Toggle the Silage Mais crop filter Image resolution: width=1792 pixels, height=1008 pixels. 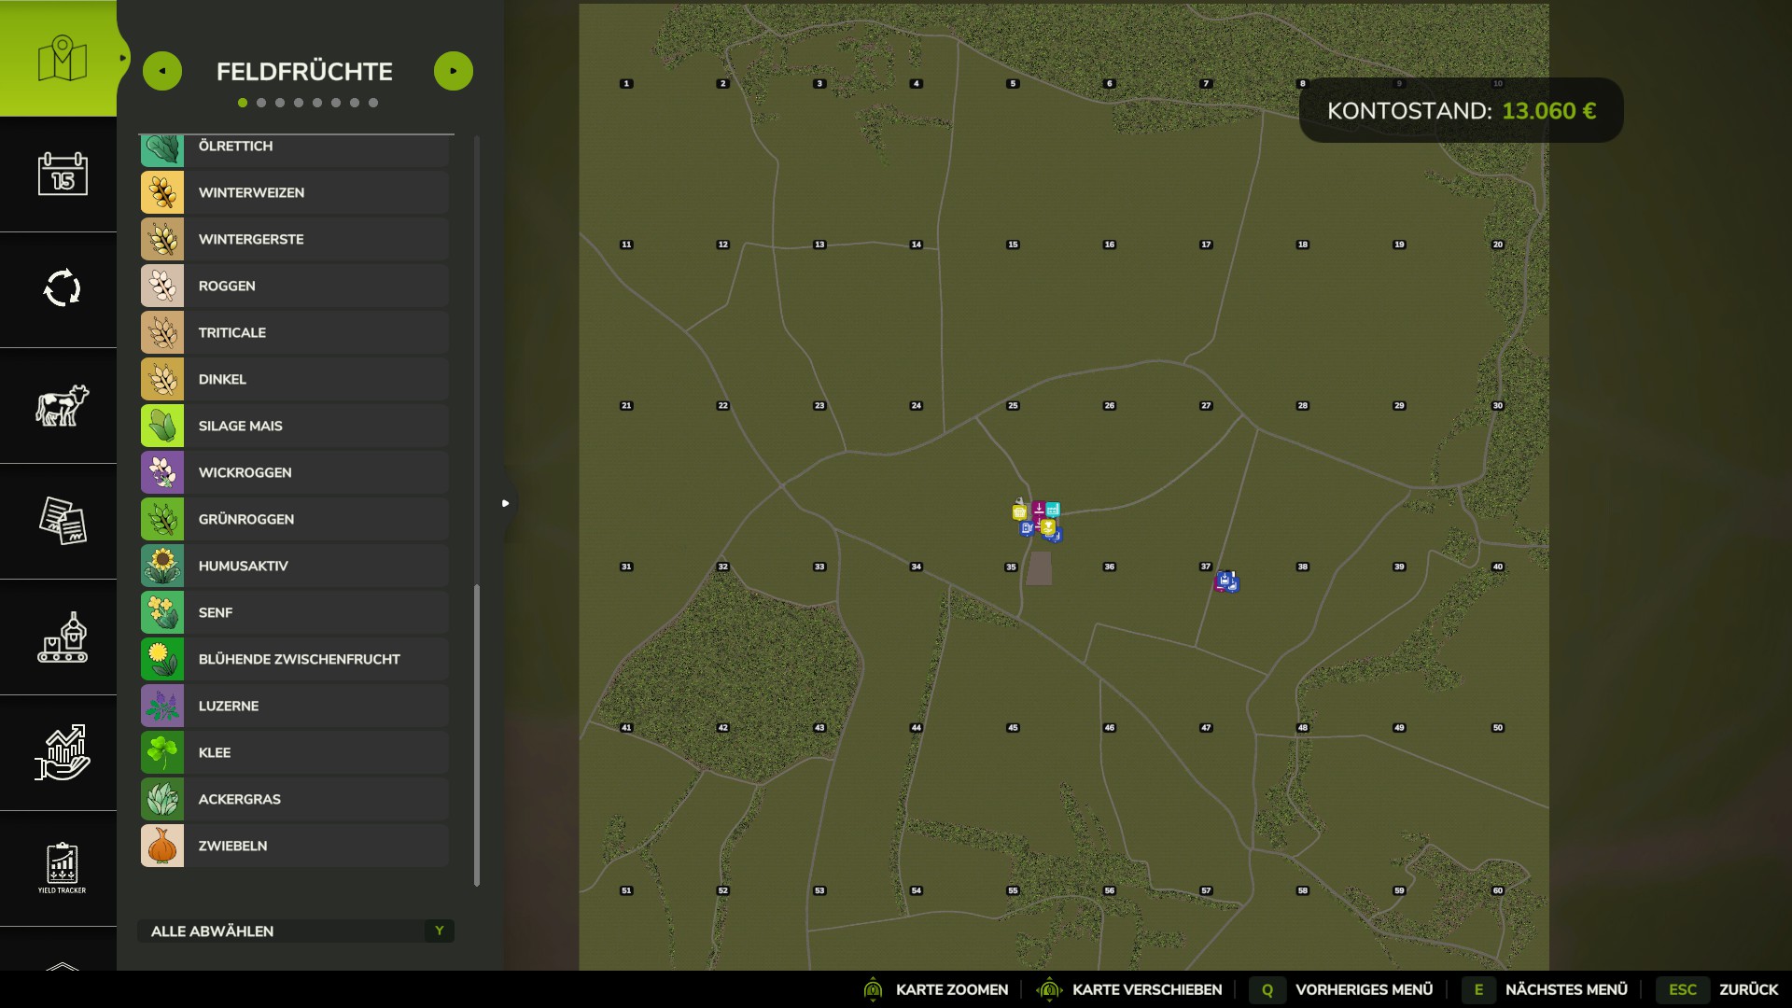(x=295, y=426)
